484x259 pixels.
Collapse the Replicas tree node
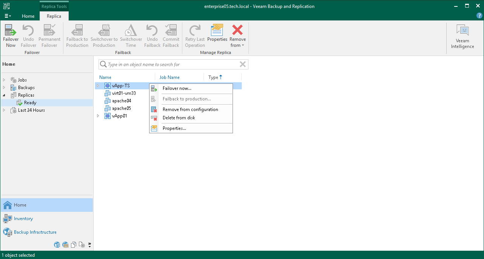point(4,95)
